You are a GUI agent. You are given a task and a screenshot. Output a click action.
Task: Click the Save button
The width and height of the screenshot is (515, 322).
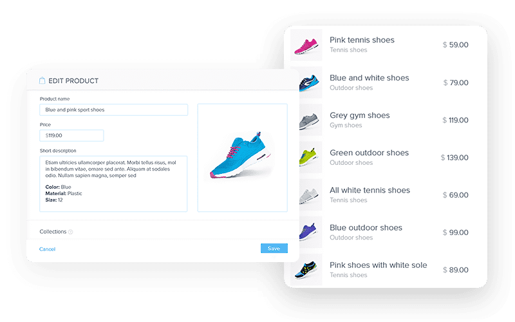click(274, 249)
